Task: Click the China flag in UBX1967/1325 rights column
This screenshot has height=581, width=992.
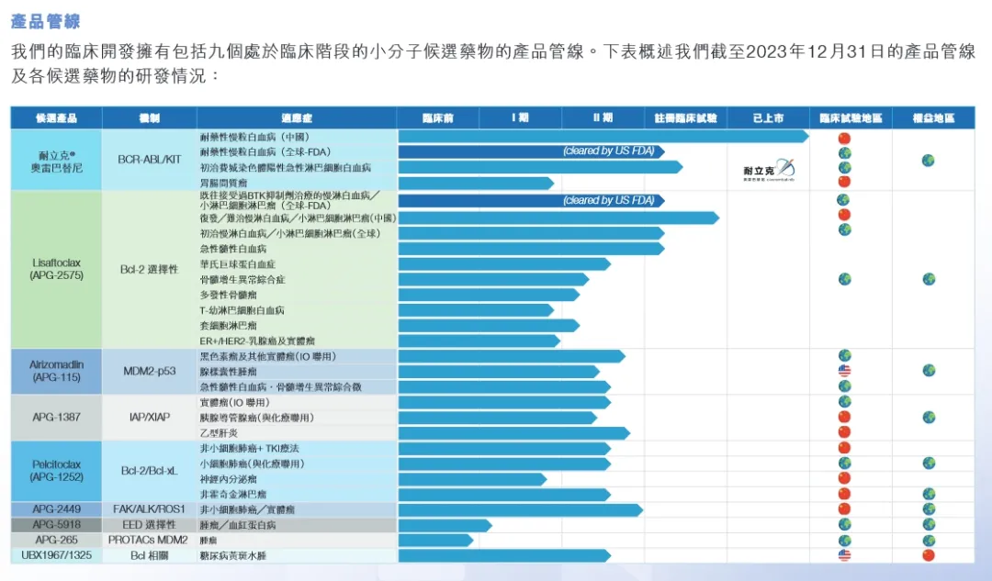Action: point(929,555)
